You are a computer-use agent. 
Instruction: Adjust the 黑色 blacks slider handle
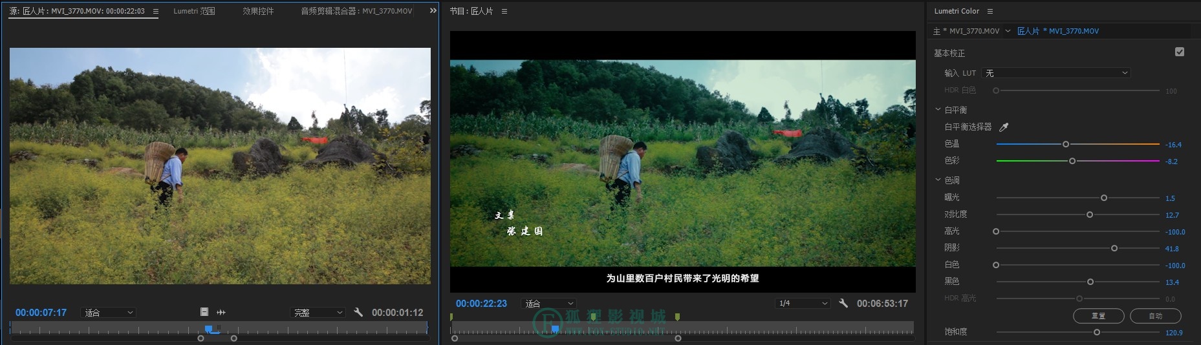click(x=1090, y=282)
